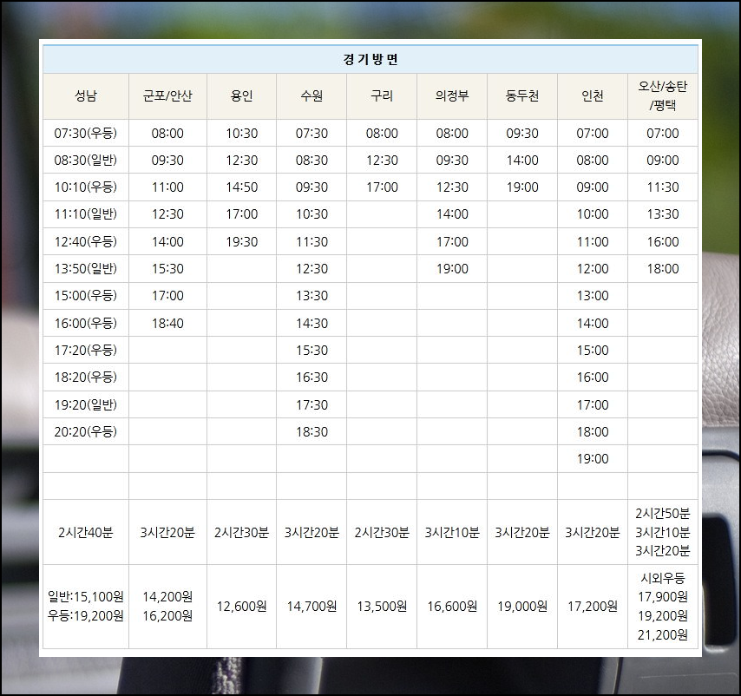
Task: Select the '군포/안산' column header
Action: [x=167, y=95]
